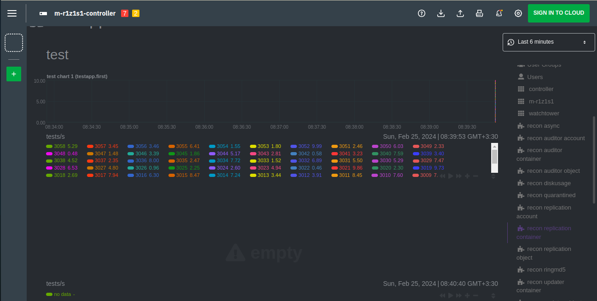Click the SIGN IN TO CLOUD button

(558, 13)
